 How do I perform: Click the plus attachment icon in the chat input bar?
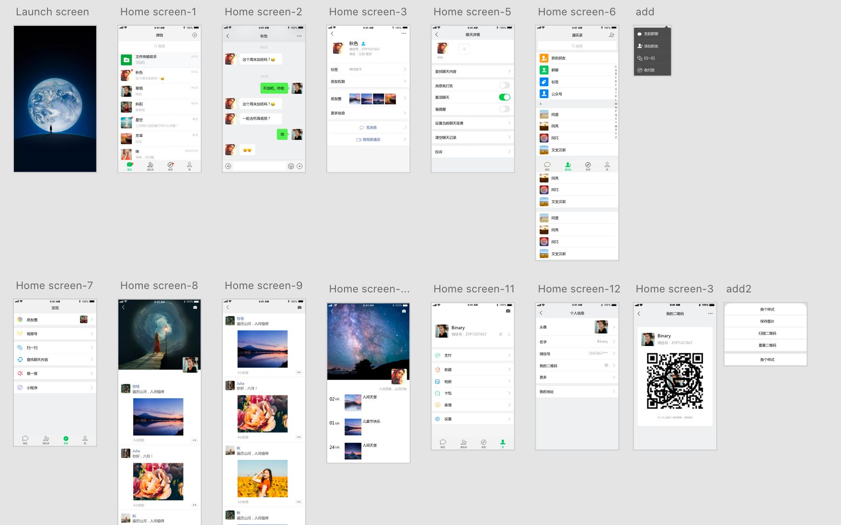[300, 166]
